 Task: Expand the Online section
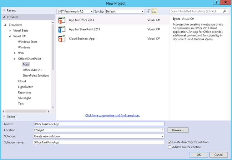(4, 116)
